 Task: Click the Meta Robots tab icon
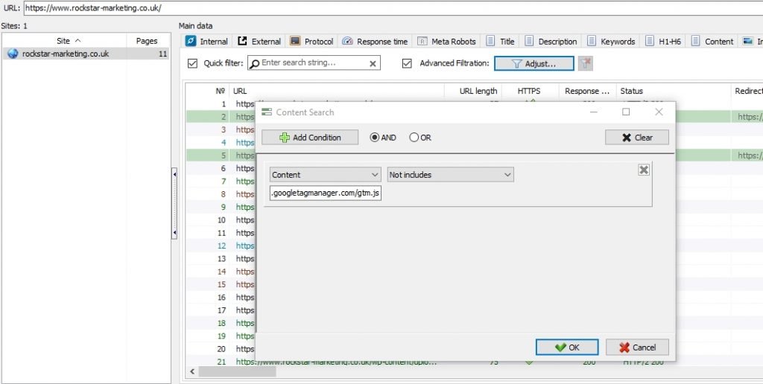click(422, 42)
